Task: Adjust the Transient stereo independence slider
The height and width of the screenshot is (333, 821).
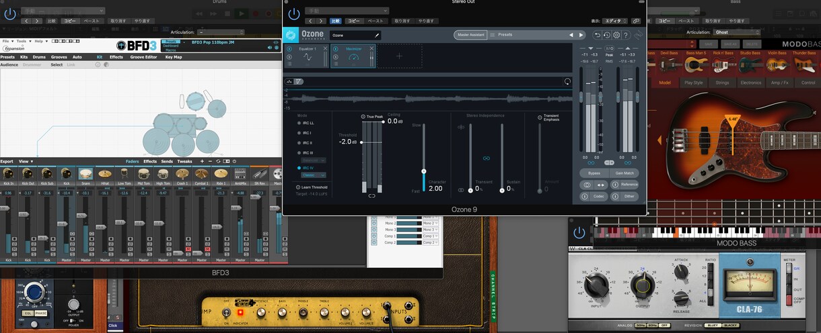Action: click(470, 190)
